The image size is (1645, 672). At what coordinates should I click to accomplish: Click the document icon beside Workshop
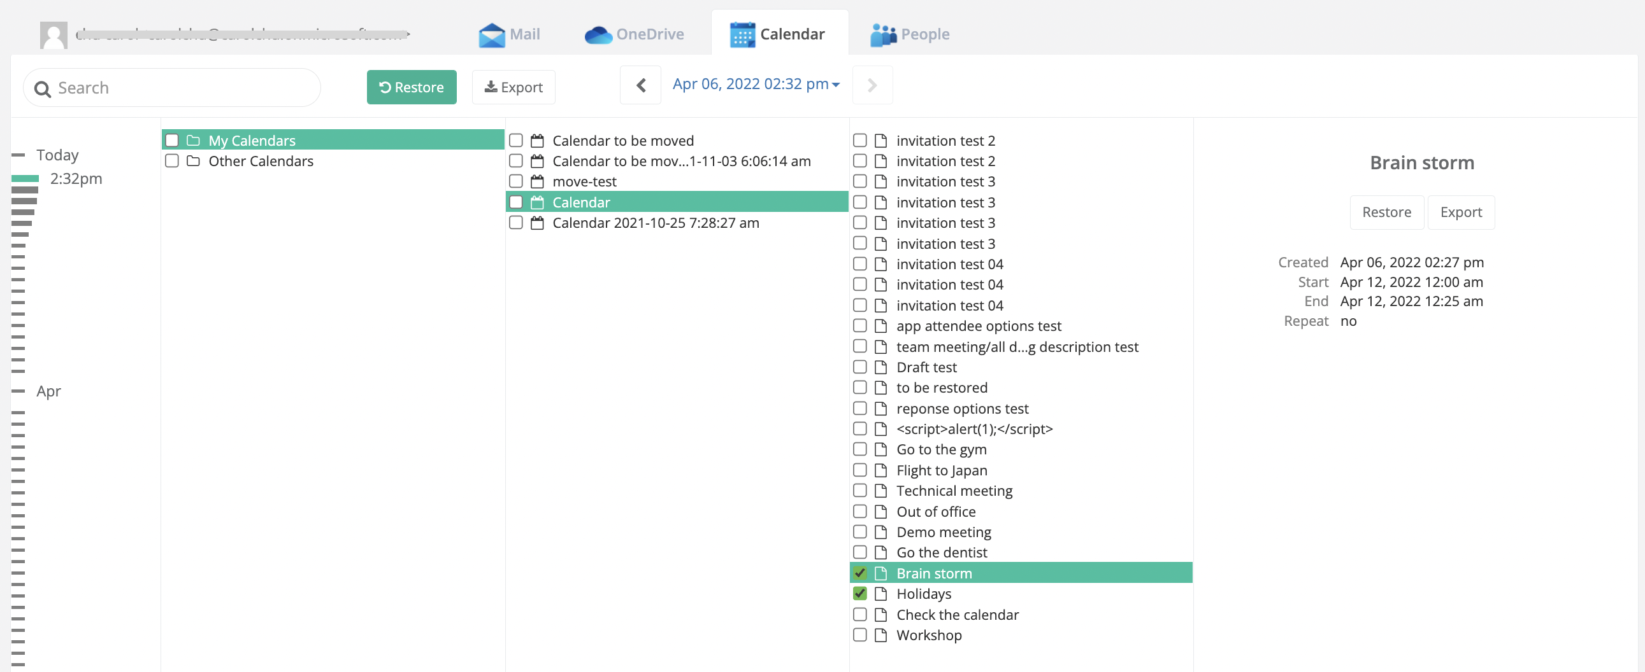880,635
